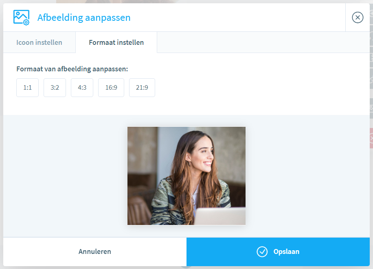The height and width of the screenshot is (269, 373).
Task: Click the mountain graphic inside the header icon
Action: click(x=18, y=15)
